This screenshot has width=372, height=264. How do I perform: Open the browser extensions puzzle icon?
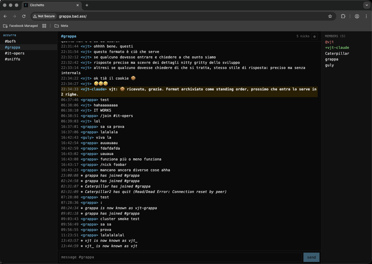click(x=343, y=16)
